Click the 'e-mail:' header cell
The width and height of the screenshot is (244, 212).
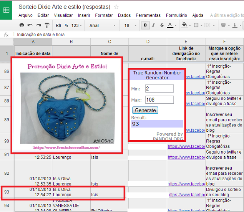tap(148, 54)
